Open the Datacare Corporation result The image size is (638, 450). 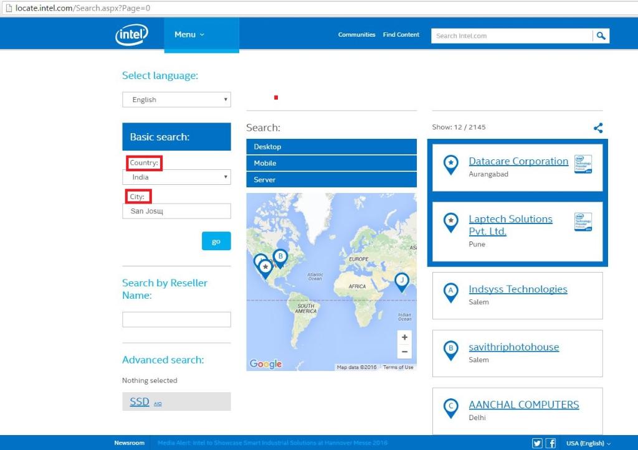(x=518, y=161)
